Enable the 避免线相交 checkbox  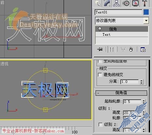(100, 75)
